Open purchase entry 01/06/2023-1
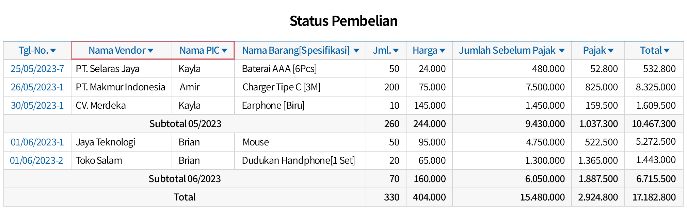The image size is (687, 210). pyautogui.click(x=37, y=142)
